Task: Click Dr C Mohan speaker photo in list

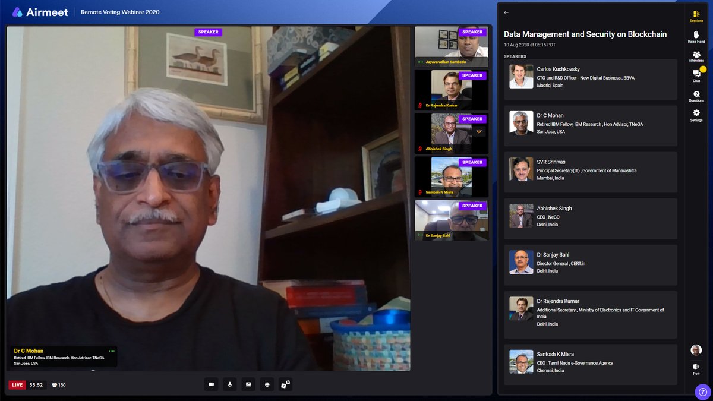Action: pos(521,123)
